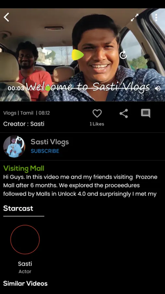Viewport: 165px width, 294px height.
Task: Tap the back arrow icon
Action: [7, 17]
